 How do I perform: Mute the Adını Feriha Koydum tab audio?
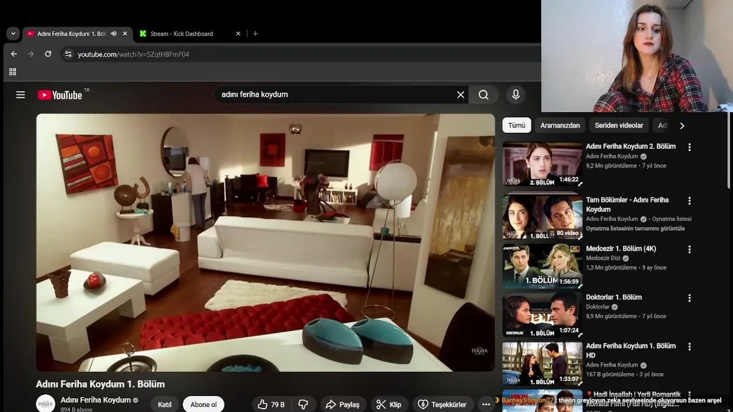coord(113,34)
